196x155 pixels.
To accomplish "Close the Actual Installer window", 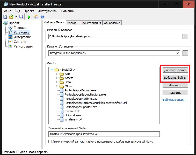I will pyautogui.click(x=189, y=4).
